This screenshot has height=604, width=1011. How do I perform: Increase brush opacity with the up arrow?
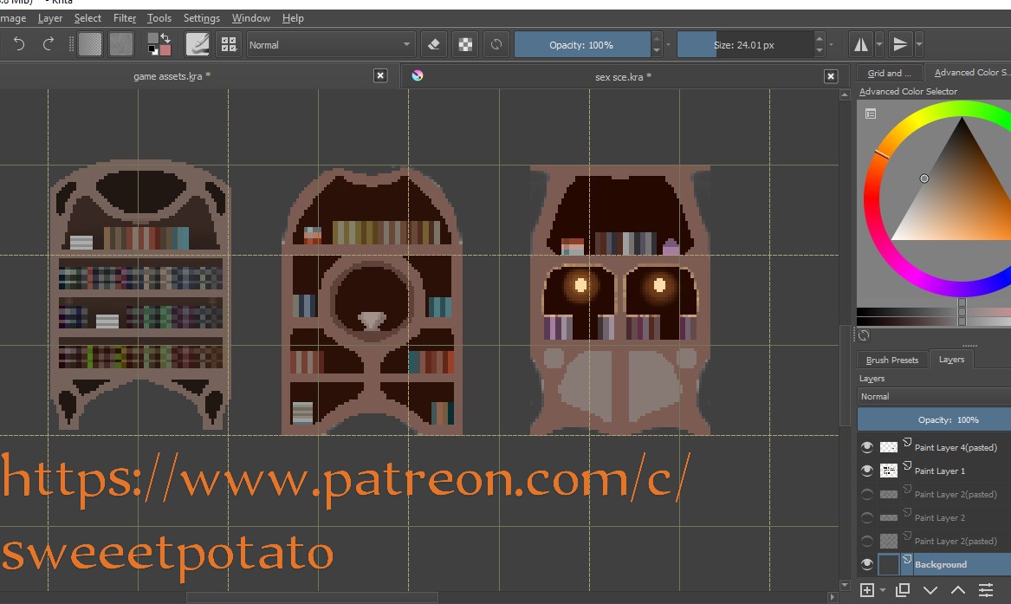point(657,38)
